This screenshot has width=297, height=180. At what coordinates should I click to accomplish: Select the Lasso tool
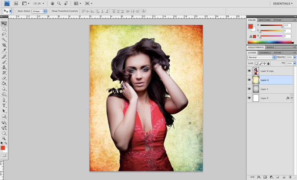point(4,35)
